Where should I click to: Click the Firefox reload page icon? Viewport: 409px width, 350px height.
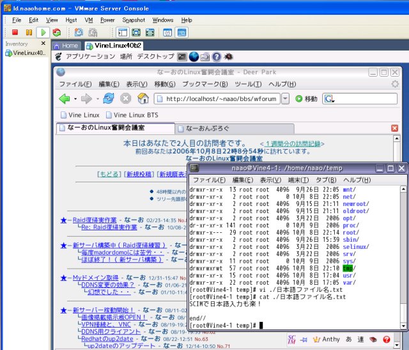[x=109, y=99]
